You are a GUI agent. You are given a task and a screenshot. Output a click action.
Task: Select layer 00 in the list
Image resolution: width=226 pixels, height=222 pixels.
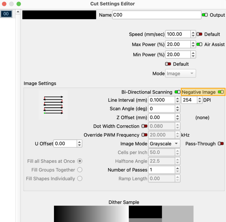(6, 14)
